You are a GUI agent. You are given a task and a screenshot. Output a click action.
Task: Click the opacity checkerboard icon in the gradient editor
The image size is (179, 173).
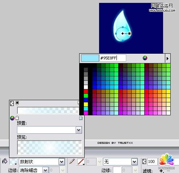coord(12,103)
